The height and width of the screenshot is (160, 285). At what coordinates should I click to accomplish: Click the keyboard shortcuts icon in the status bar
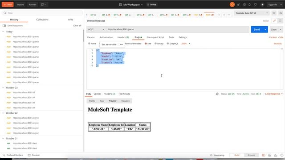tap(276, 155)
